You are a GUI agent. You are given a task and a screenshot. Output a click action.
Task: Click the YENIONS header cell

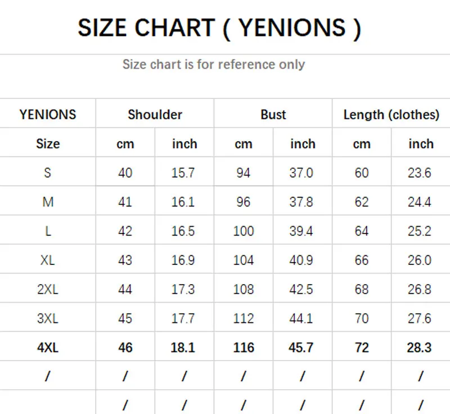point(48,115)
